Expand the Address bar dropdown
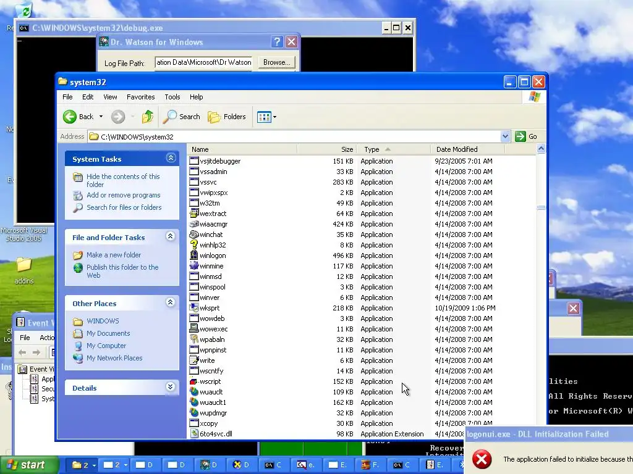This screenshot has height=474, width=633. click(x=505, y=136)
